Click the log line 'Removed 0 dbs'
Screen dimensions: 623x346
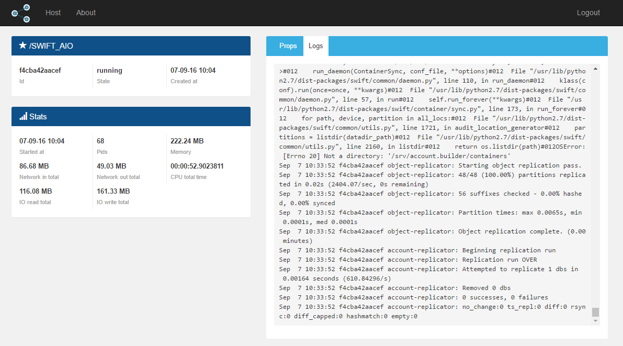[x=395, y=288]
